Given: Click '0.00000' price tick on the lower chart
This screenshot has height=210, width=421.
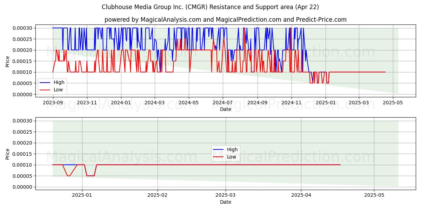Looking at the screenshot, I should (x=22, y=187).
